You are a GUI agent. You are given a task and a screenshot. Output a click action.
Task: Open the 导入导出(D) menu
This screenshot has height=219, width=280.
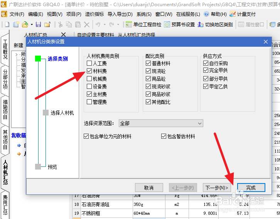(120, 14)
